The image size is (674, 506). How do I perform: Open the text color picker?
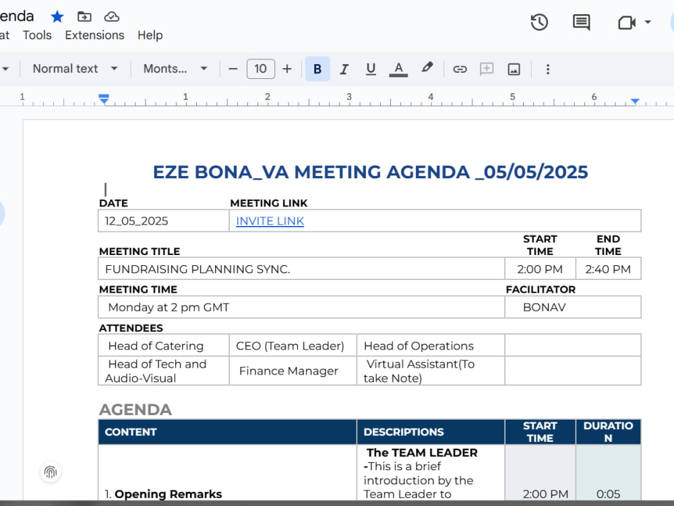pyautogui.click(x=398, y=69)
